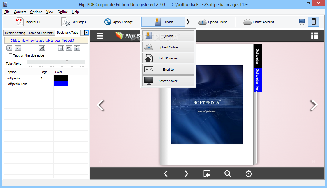Image resolution: width=327 pixels, height=188 pixels.
Task: Open the Help menu
Action: tap(75, 12)
